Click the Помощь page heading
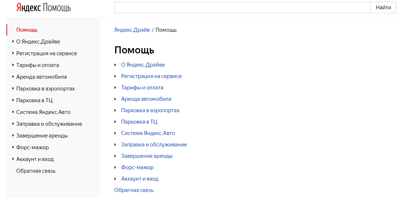The image size is (402, 198). 134,50
